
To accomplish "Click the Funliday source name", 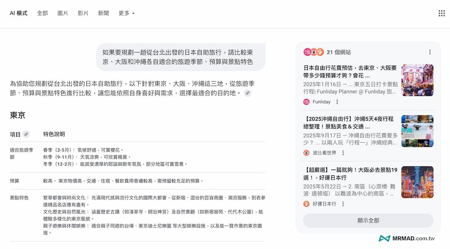I will coord(321,102).
